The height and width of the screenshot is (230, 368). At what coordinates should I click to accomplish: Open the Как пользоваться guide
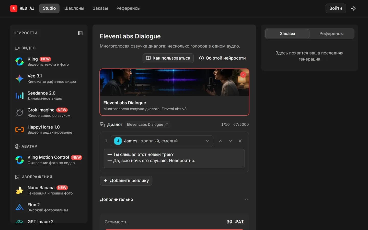(168, 58)
